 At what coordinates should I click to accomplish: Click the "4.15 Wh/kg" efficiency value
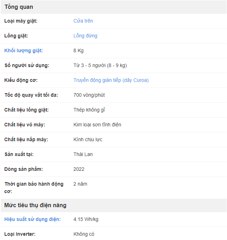coord(86,219)
